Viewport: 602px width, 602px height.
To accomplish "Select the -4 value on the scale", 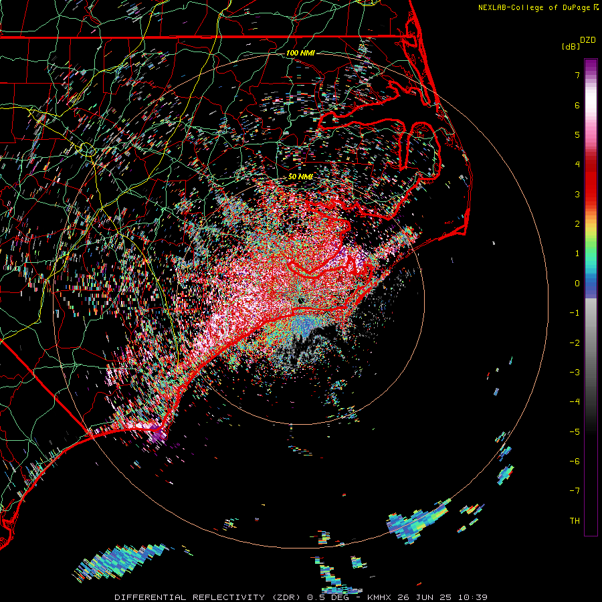I will point(575,402).
